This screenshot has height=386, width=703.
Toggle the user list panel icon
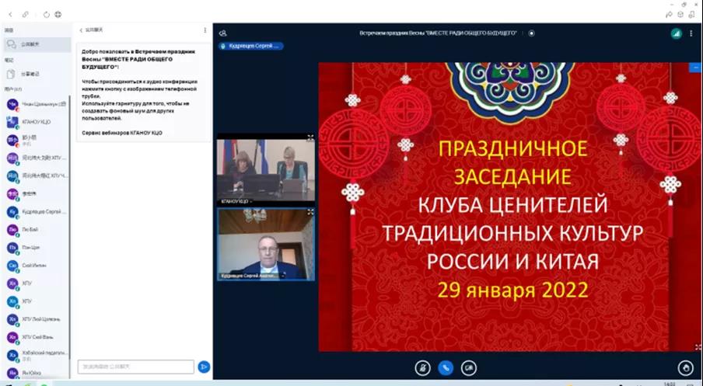tap(223, 33)
